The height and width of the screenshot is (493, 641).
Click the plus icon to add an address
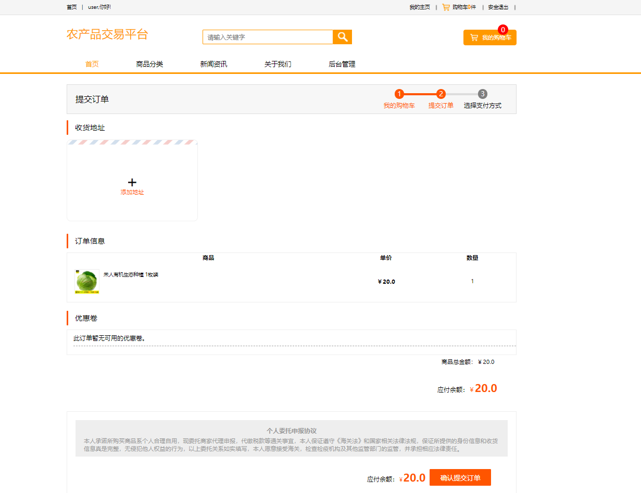[132, 183]
